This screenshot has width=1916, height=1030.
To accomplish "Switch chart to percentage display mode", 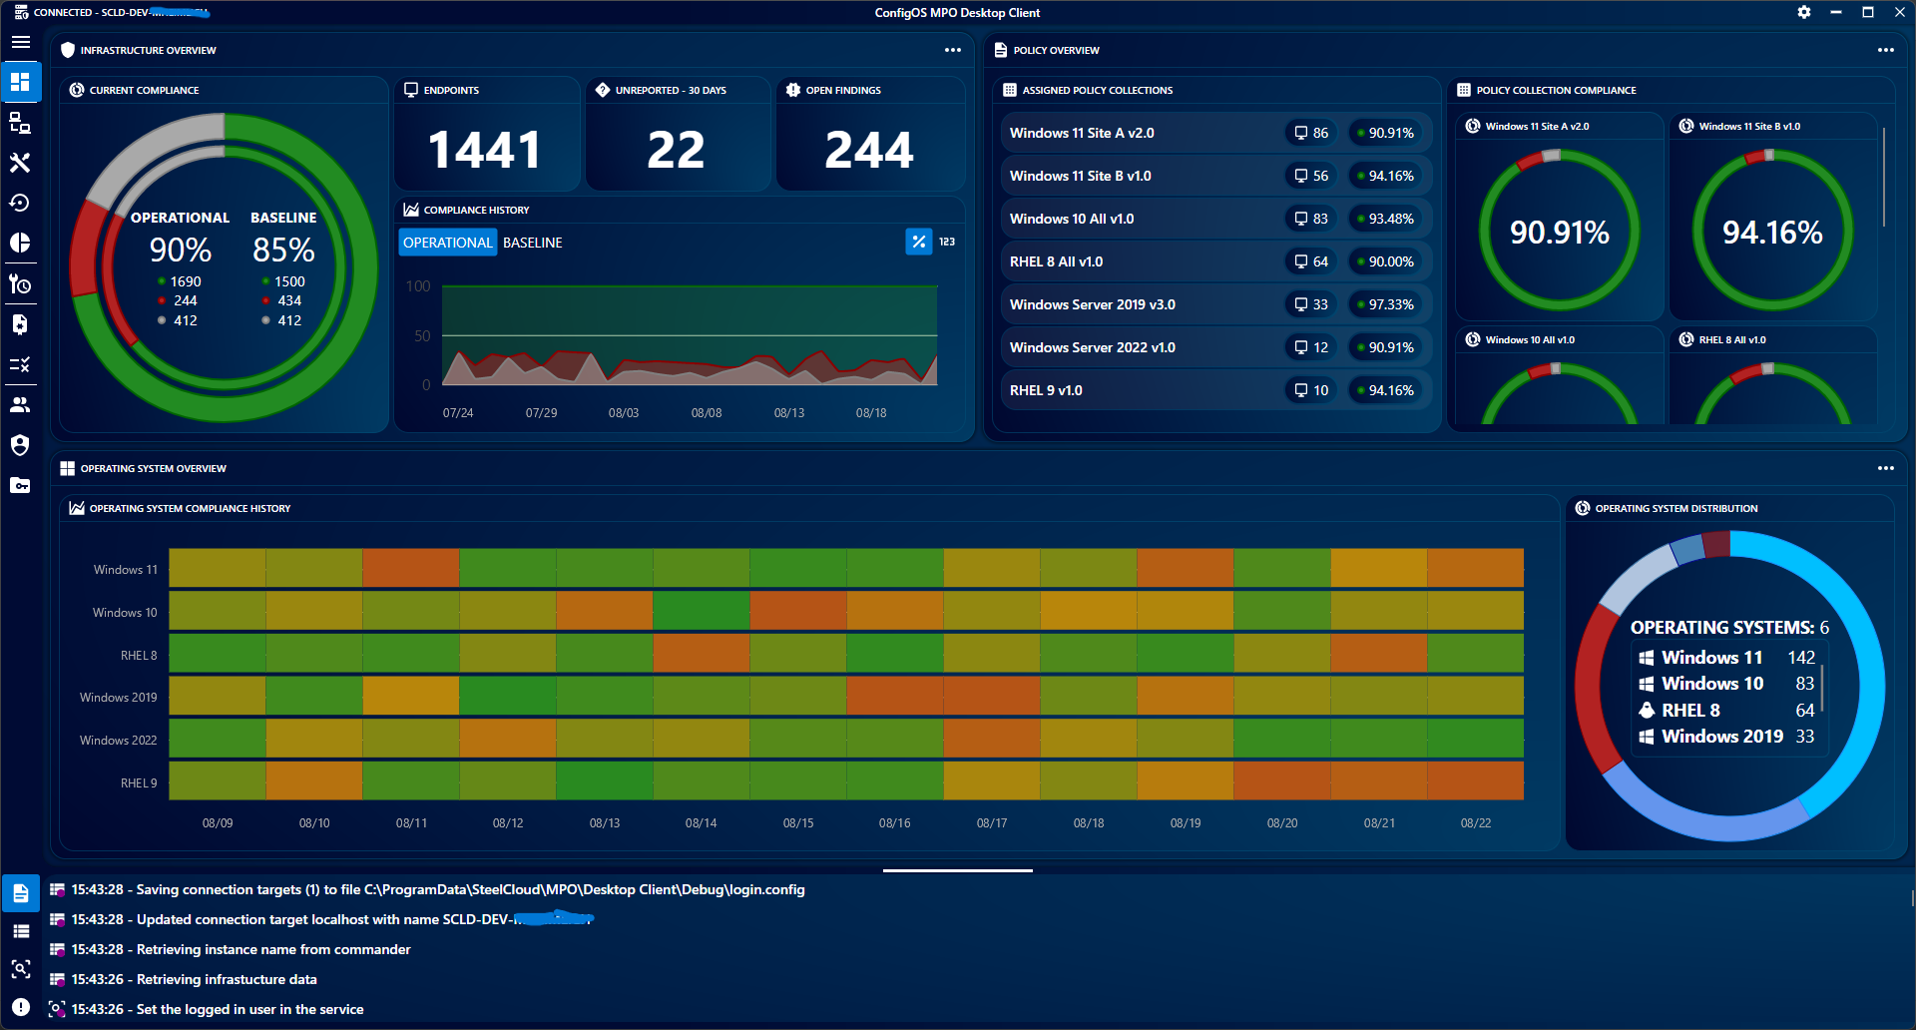I will [918, 242].
